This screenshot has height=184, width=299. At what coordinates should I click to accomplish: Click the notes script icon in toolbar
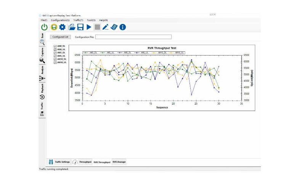[114, 27]
